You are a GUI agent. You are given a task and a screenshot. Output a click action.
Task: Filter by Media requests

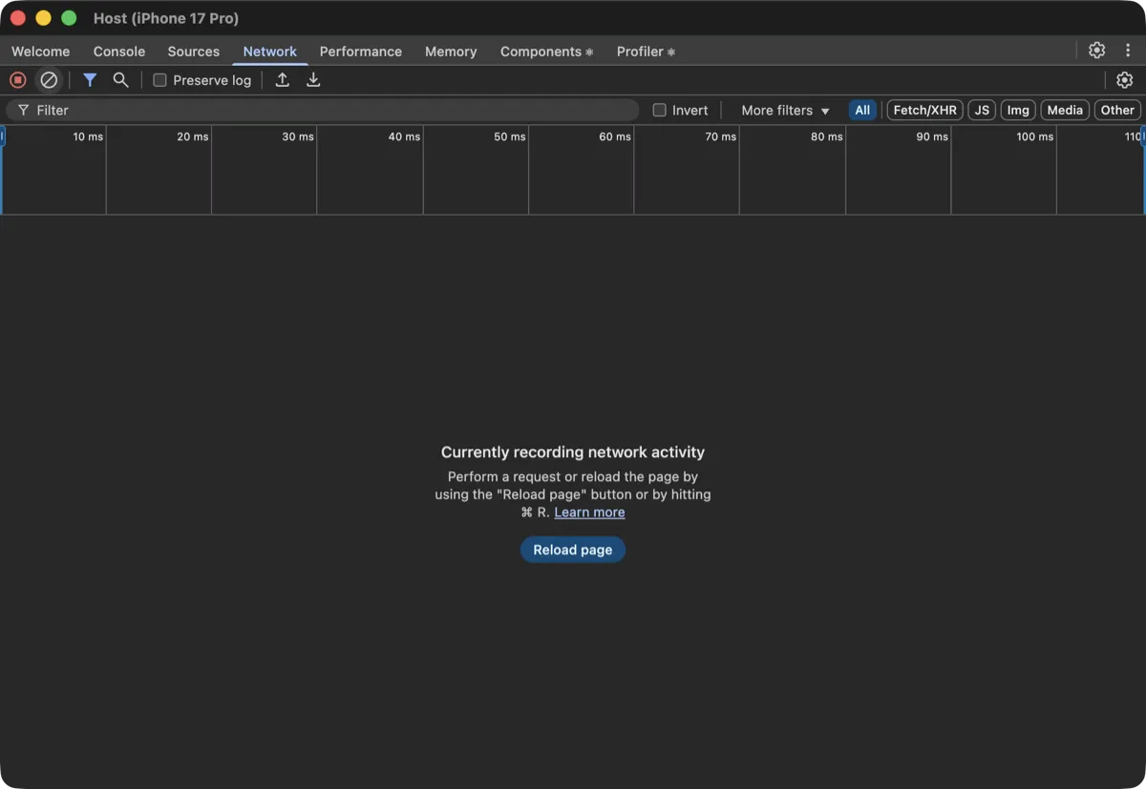1065,110
